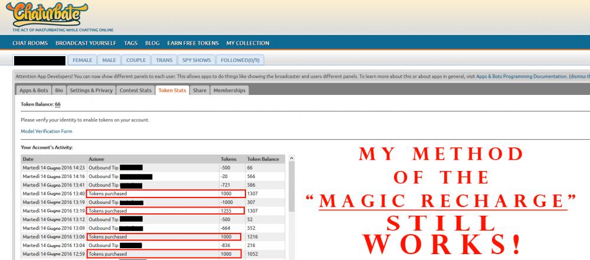The width and height of the screenshot is (590, 260).
Task: Open the Apps & Bots tab
Action: point(34,90)
